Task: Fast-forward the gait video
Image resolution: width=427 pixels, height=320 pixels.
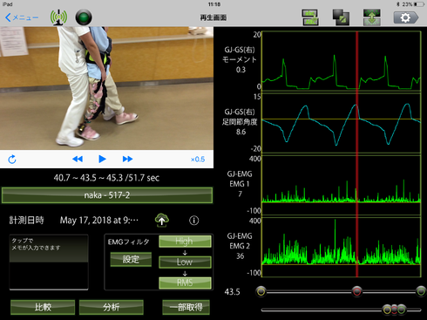Action: click(x=127, y=159)
